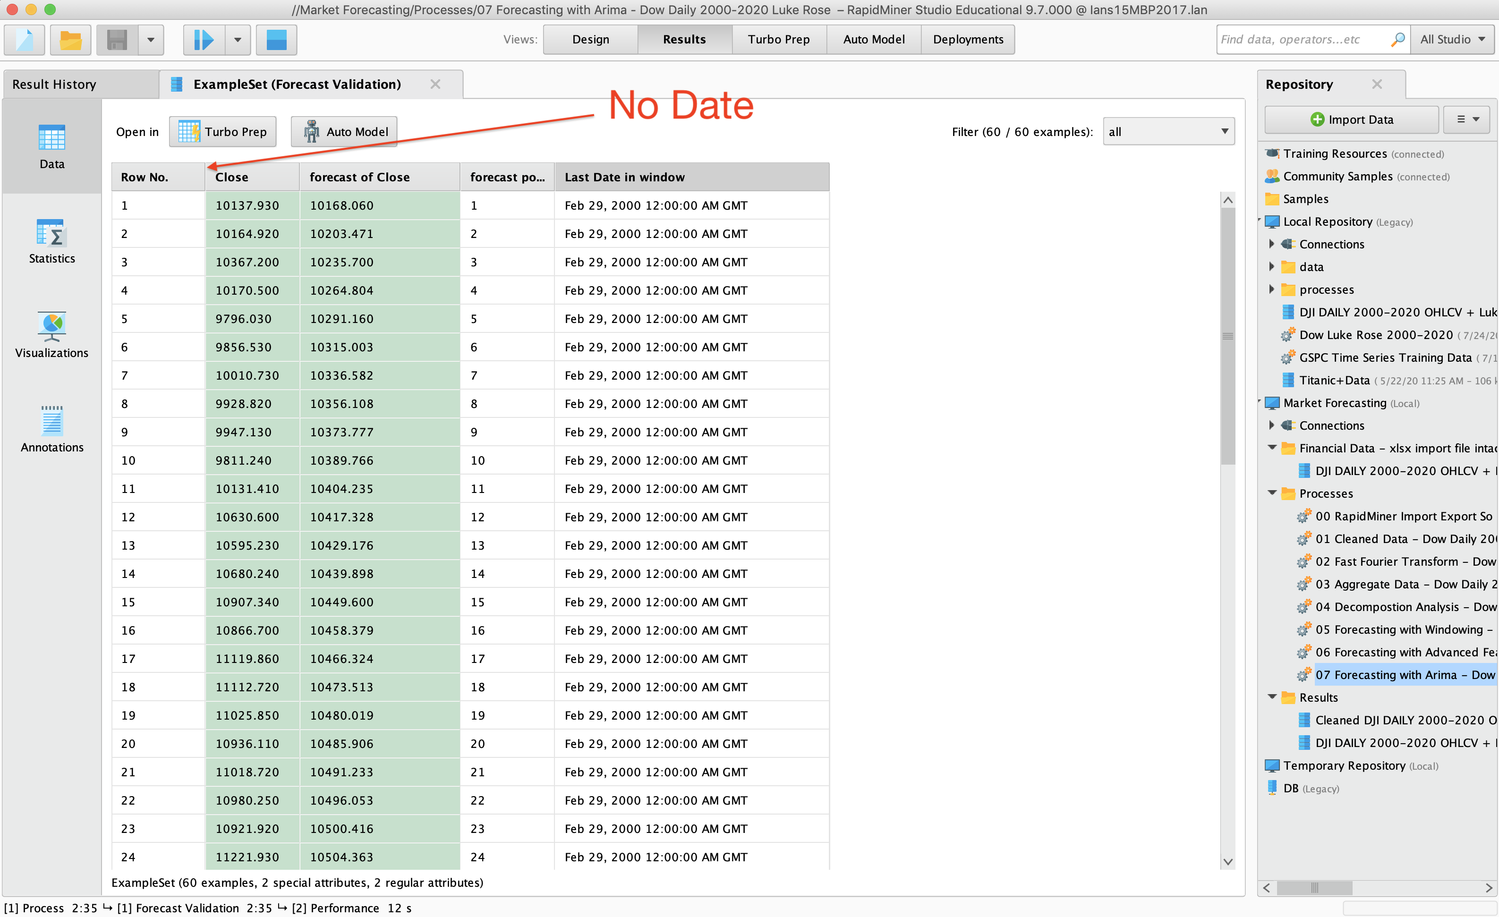Open the repository options menu button
Image resolution: width=1499 pixels, height=917 pixels.
tap(1467, 120)
